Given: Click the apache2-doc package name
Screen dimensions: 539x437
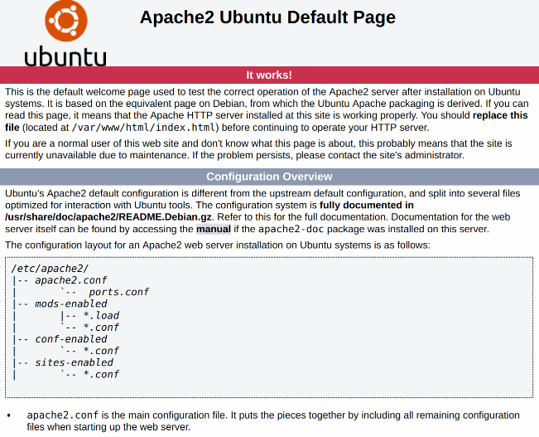Looking at the screenshot, I should 291,229.
